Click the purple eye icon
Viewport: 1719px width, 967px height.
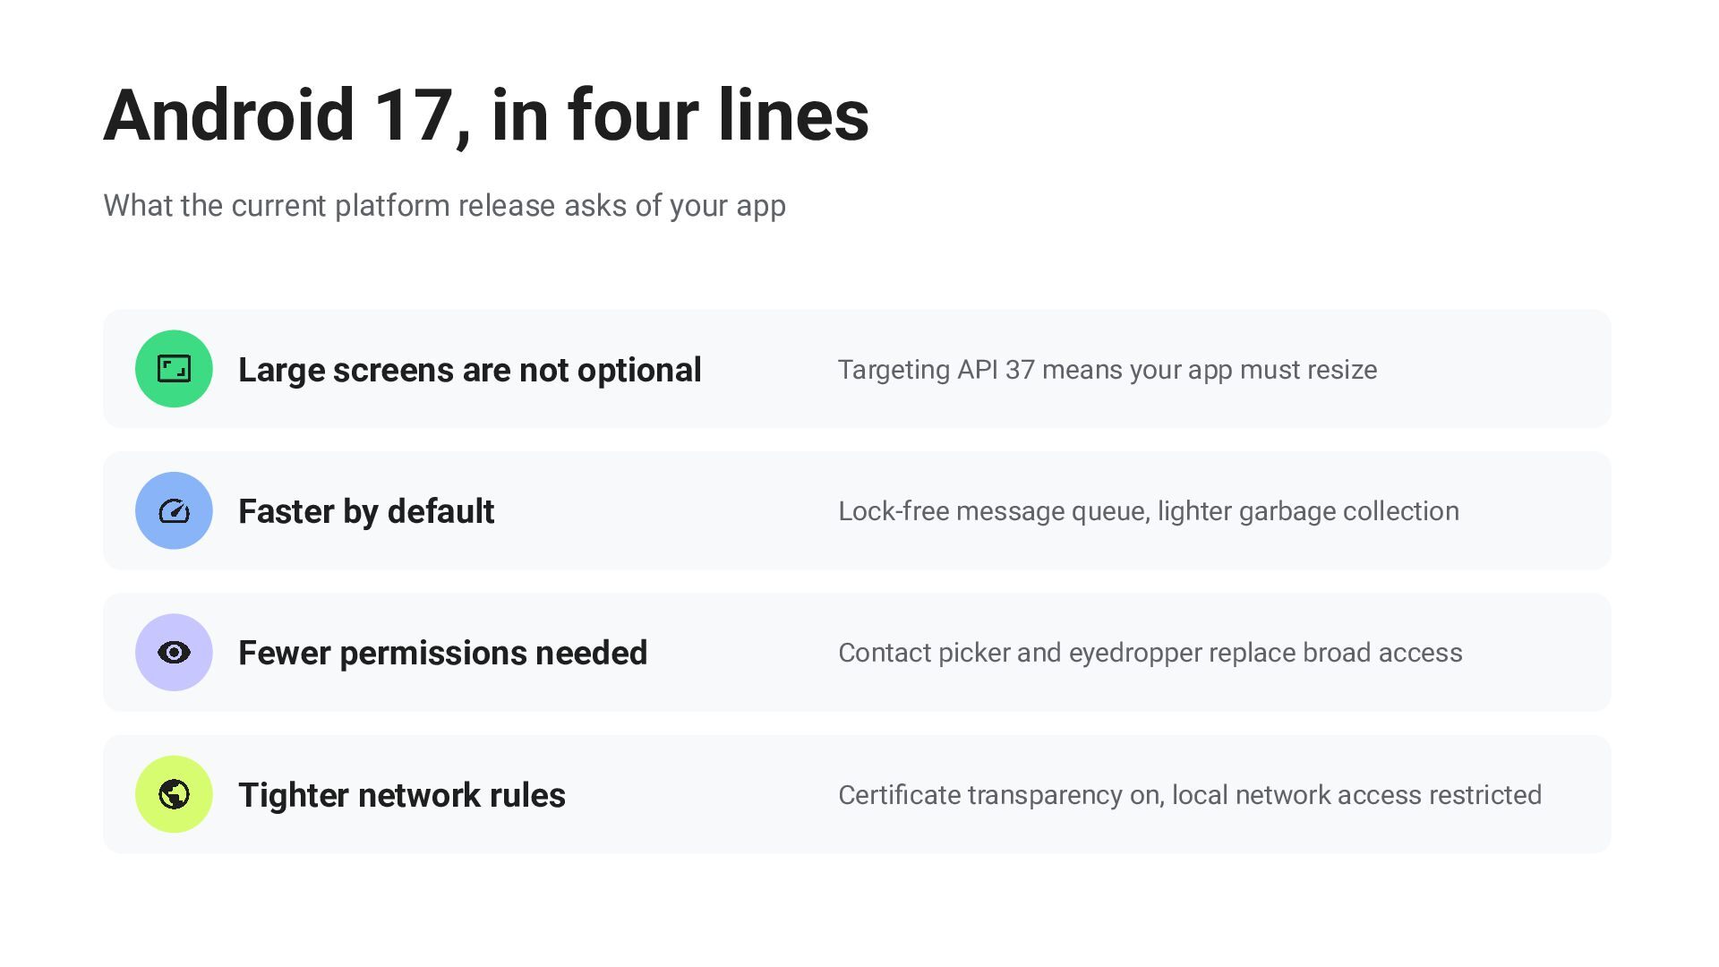click(174, 652)
